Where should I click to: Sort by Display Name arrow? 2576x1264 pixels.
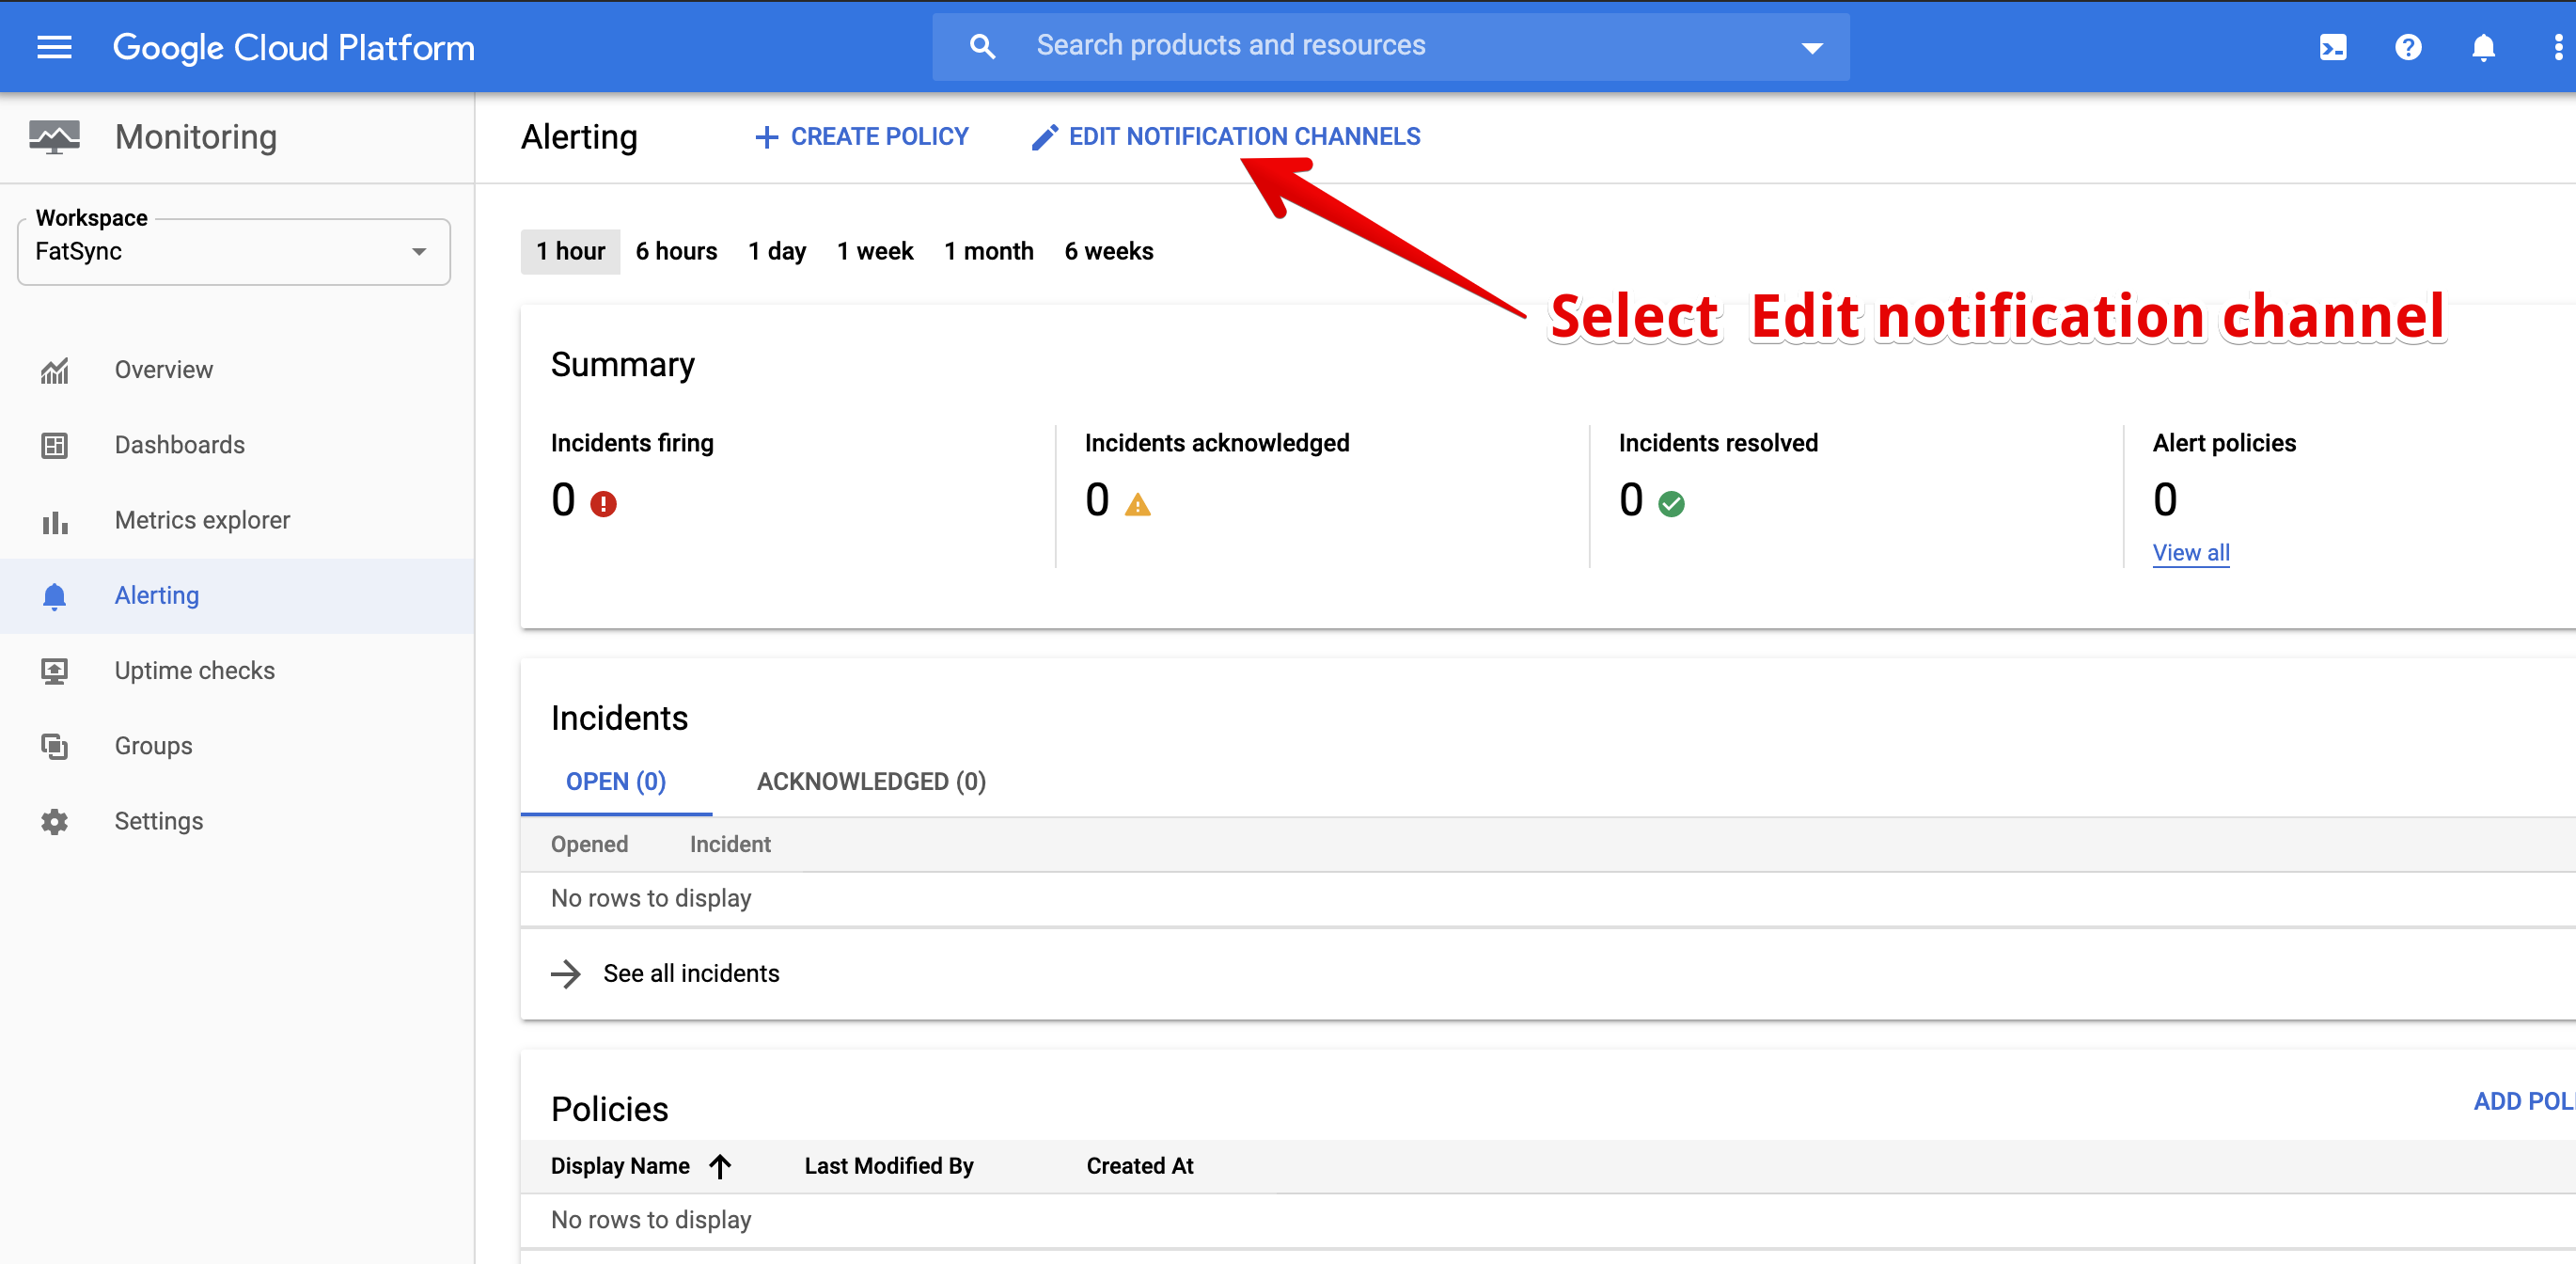pos(720,1166)
